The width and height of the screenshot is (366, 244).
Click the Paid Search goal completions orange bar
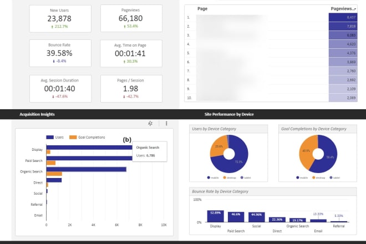[51, 162]
